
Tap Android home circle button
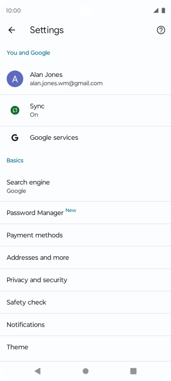[x=85, y=371]
